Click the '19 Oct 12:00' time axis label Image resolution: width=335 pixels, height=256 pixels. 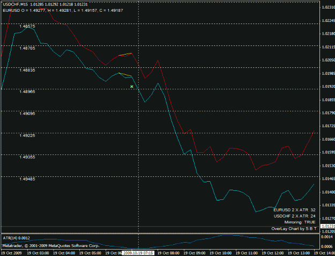[273, 253]
